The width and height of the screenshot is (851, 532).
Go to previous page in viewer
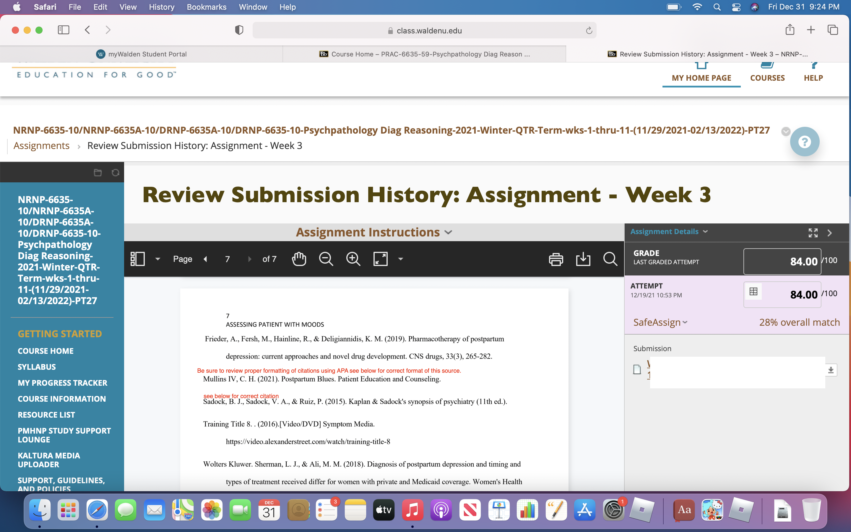(x=205, y=259)
